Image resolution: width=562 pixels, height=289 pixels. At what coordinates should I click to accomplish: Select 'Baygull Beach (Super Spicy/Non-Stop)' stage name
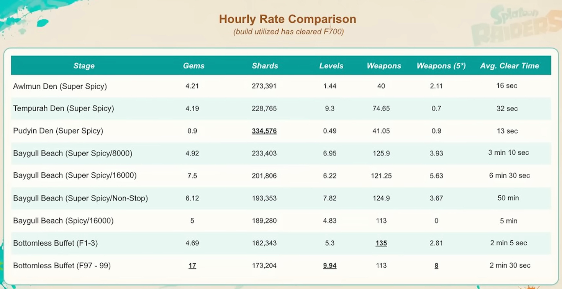[x=80, y=198]
